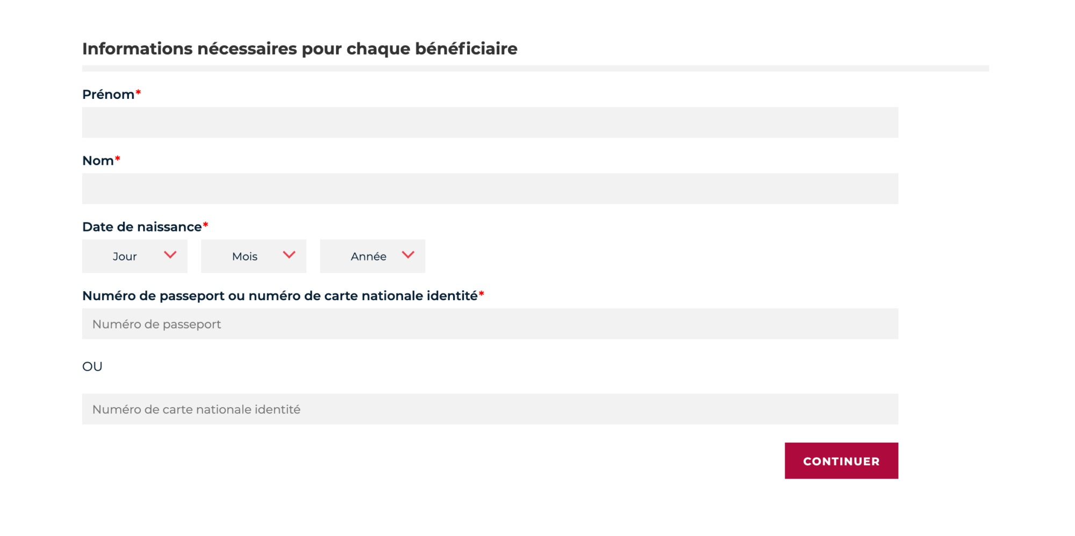
Task: Click the red asterisk beside Nom
Action: (x=118, y=158)
